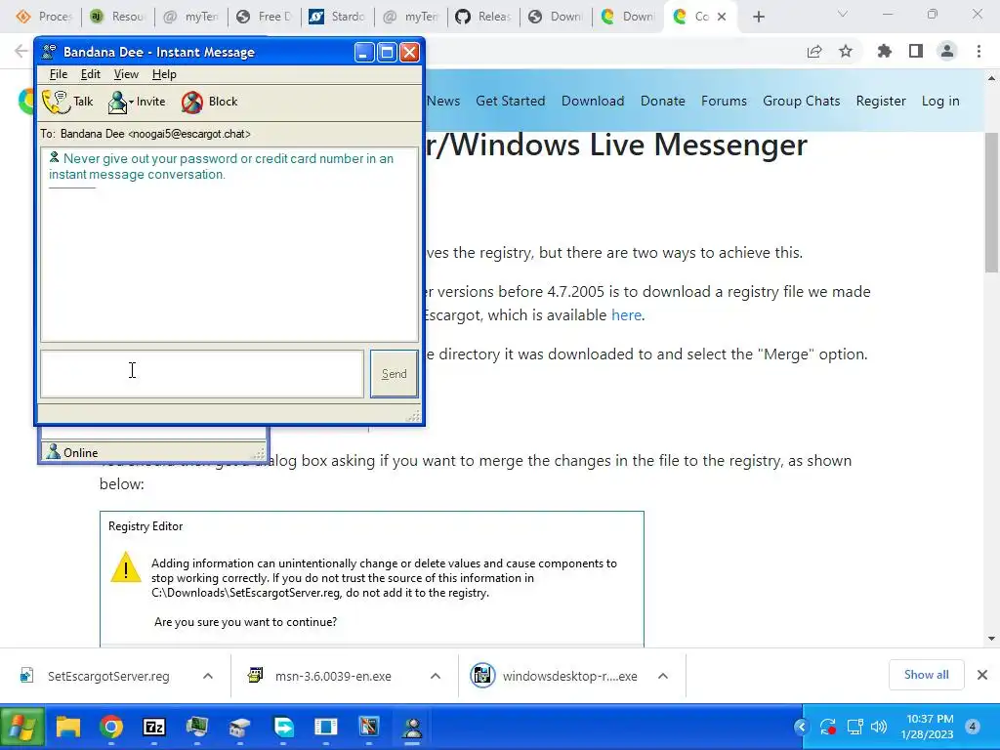Open the notification count badge
This screenshot has height=750, width=1000.
point(973,727)
